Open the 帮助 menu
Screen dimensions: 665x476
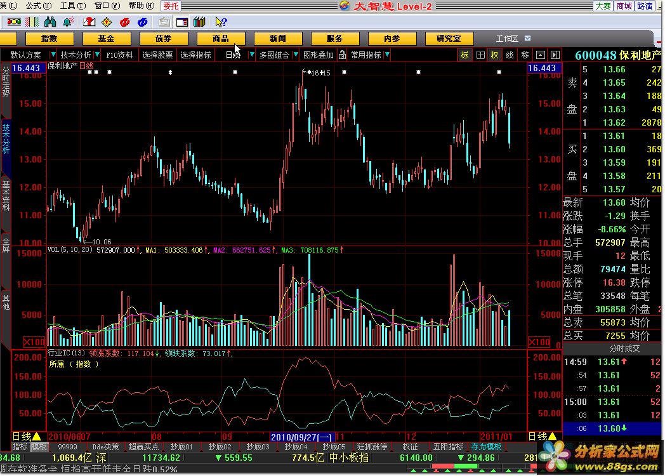tap(142, 6)
